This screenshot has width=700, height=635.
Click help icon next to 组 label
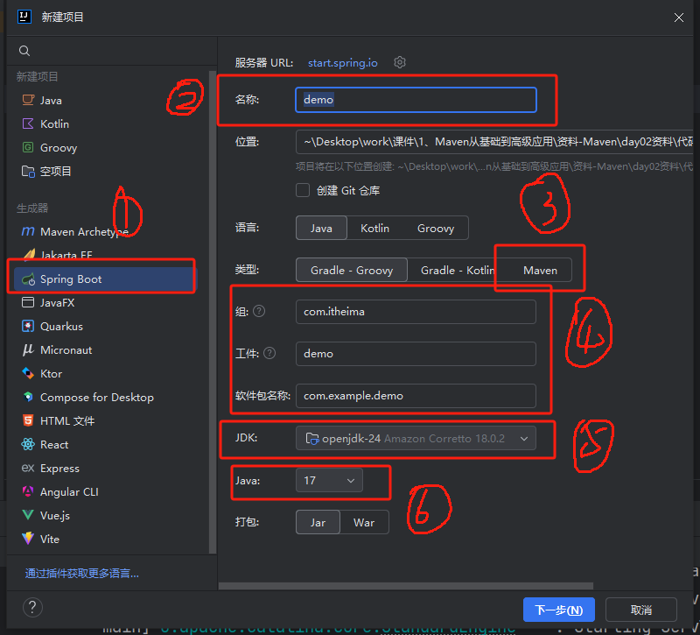click(x=259, y=311)
